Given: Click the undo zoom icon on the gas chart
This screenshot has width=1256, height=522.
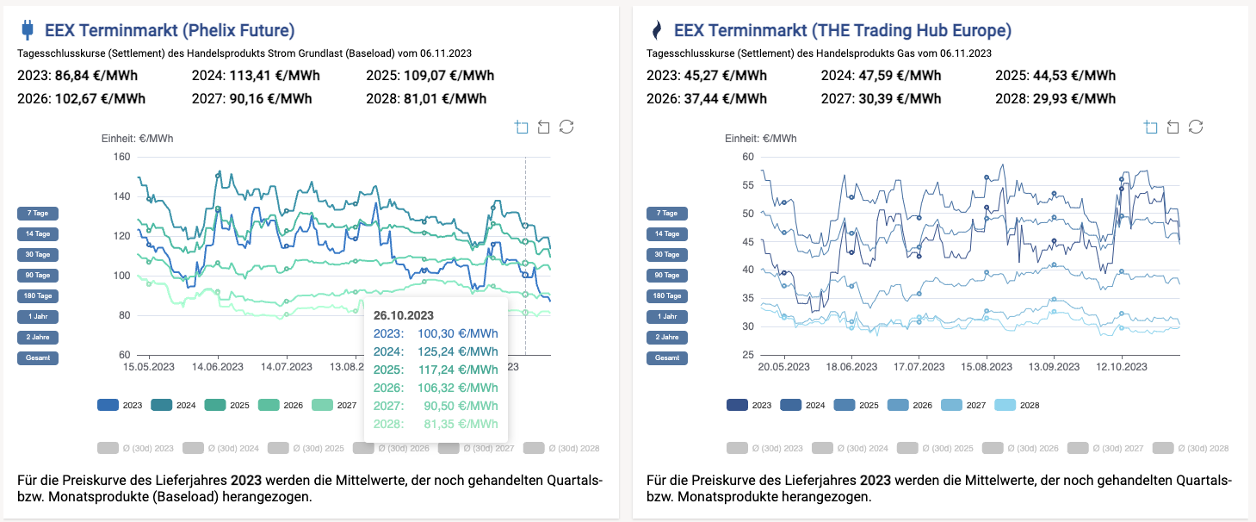Looking at the screenshot, I should click(1172, 126).
